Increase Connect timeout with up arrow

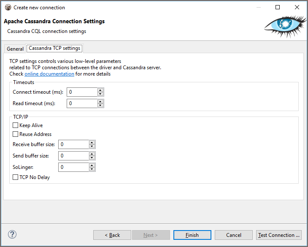point(100,90)
